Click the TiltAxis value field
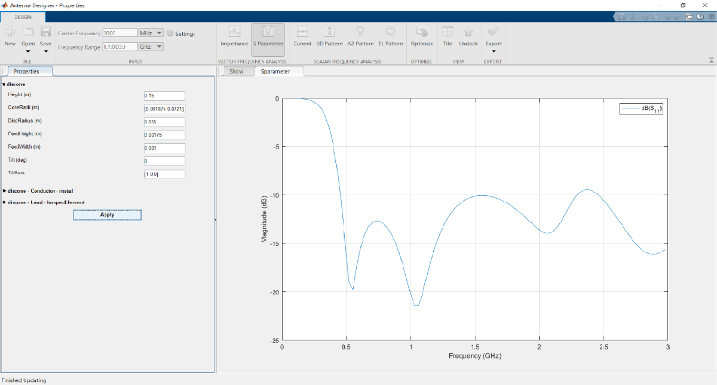Viewport: 717px width, 385px height. click(164, 175)
